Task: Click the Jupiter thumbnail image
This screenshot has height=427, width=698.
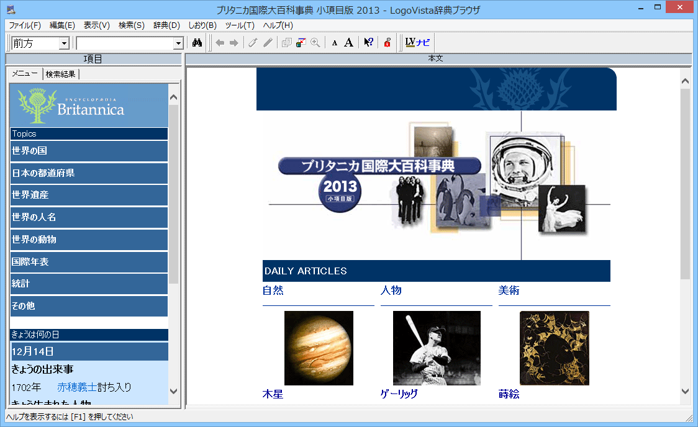Action: click(x=319, y=348)
